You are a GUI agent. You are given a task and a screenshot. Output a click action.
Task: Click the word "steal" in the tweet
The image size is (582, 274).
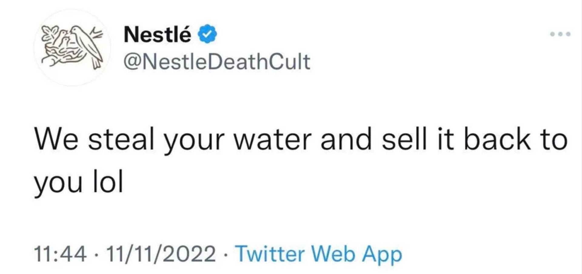point(121,139)
